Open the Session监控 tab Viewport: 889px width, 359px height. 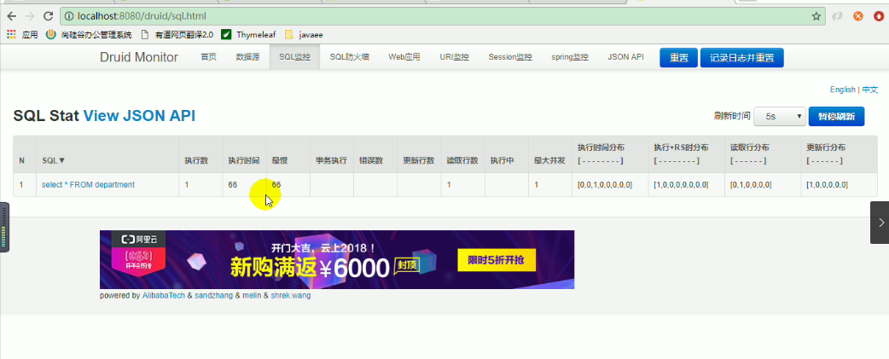point(510,57)
